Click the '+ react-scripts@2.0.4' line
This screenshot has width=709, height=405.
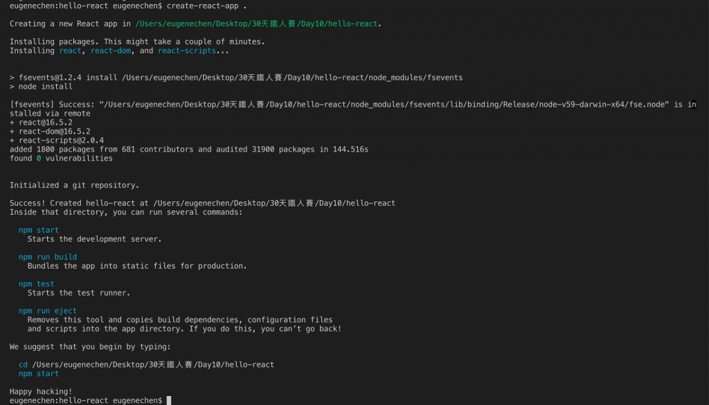57,141
